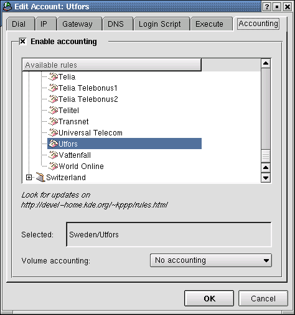Go to the DNS tab

[x=117, y=24]
